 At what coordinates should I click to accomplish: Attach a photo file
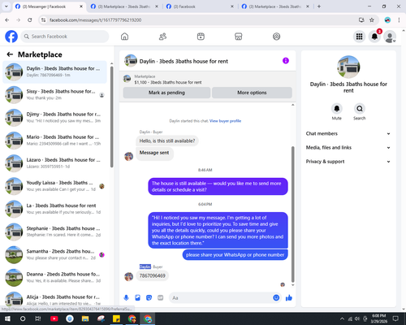(137, 298)
